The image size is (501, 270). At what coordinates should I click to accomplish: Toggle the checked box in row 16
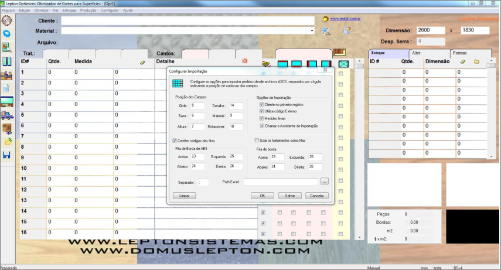tap(263, 234)
